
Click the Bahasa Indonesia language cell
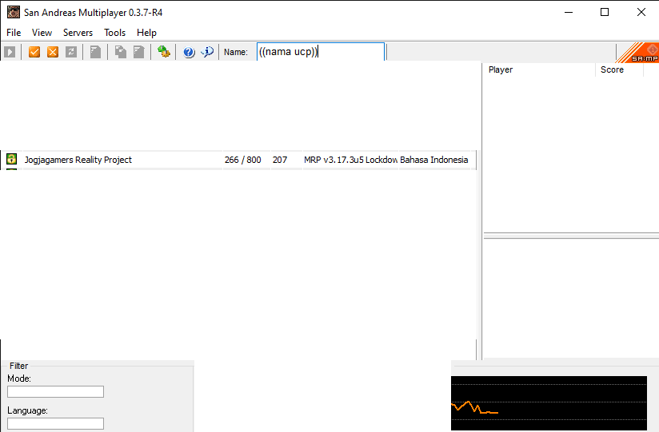tap(433, 160)
